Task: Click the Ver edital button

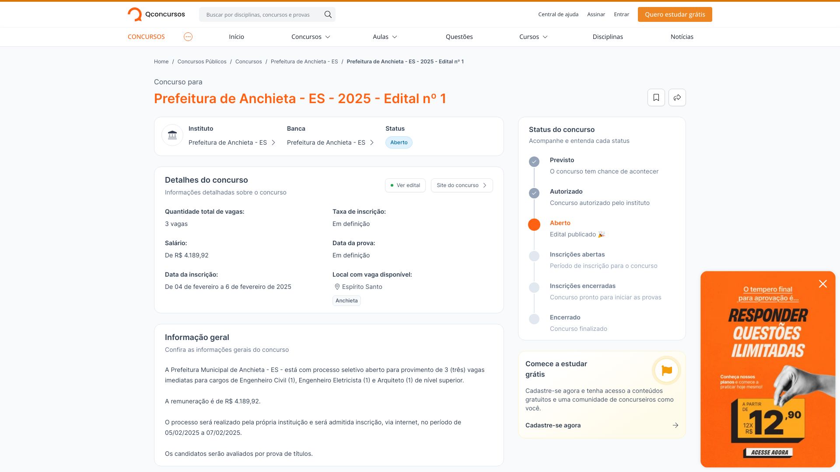Action: (405, 185)
